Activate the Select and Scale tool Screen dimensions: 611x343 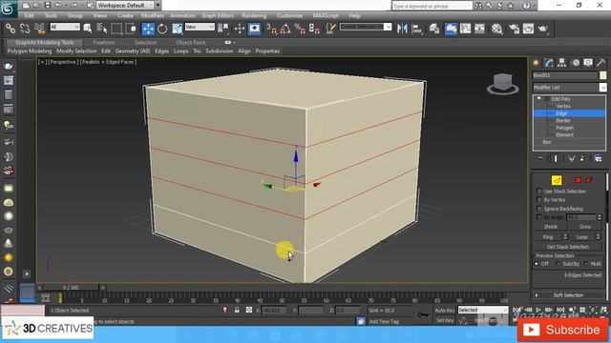point(177,29)
